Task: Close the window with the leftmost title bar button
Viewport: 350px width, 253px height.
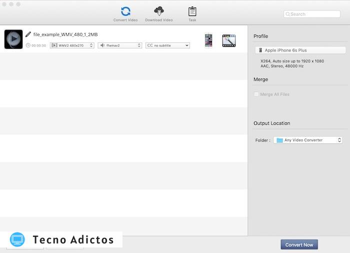Action: pyautogui.click(x=4, y=4)
